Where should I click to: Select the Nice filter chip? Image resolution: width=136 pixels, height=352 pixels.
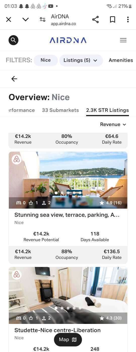point(46,60)
